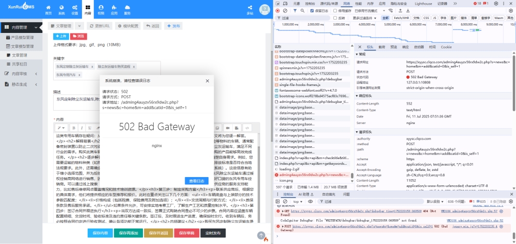Click import HAR upload arrow icon

click(x=400, y=10)
